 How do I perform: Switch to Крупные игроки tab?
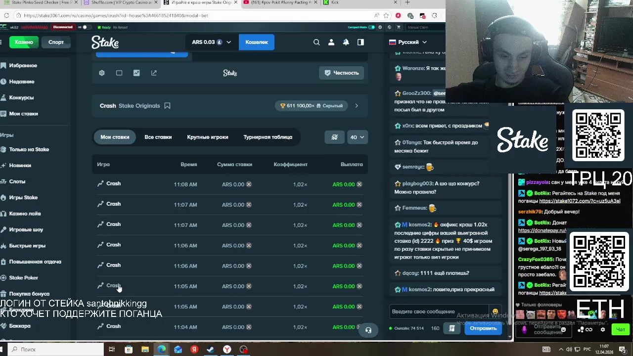tap(208, 137)
